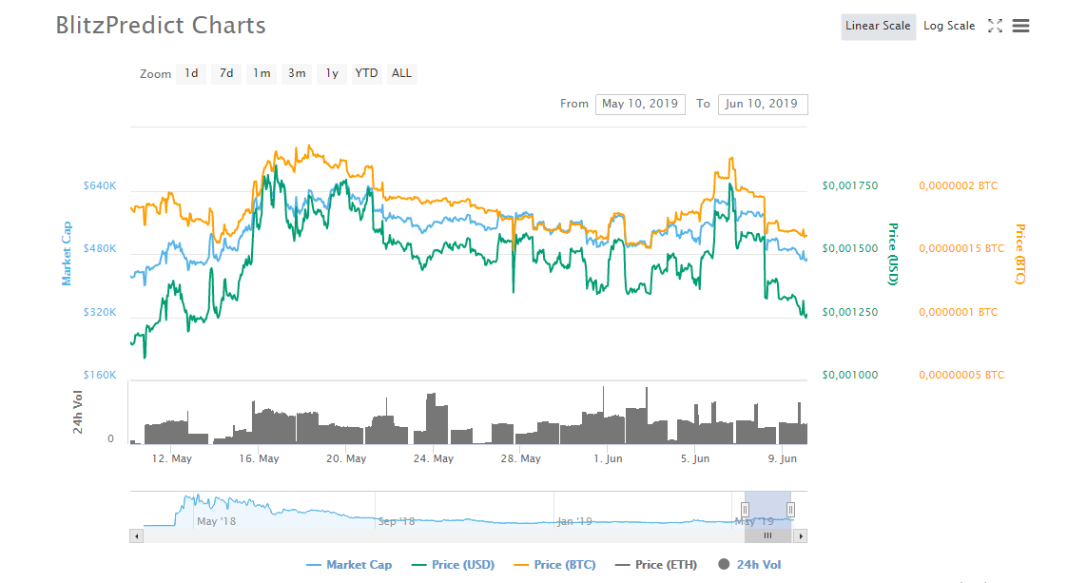Switch to Log Scale
This screenshot has height=583, width=1087.
[949, 27]
